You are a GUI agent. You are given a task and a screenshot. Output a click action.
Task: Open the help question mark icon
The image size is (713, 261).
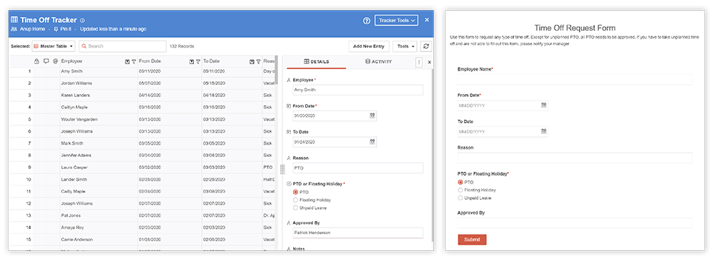(366, 21)
